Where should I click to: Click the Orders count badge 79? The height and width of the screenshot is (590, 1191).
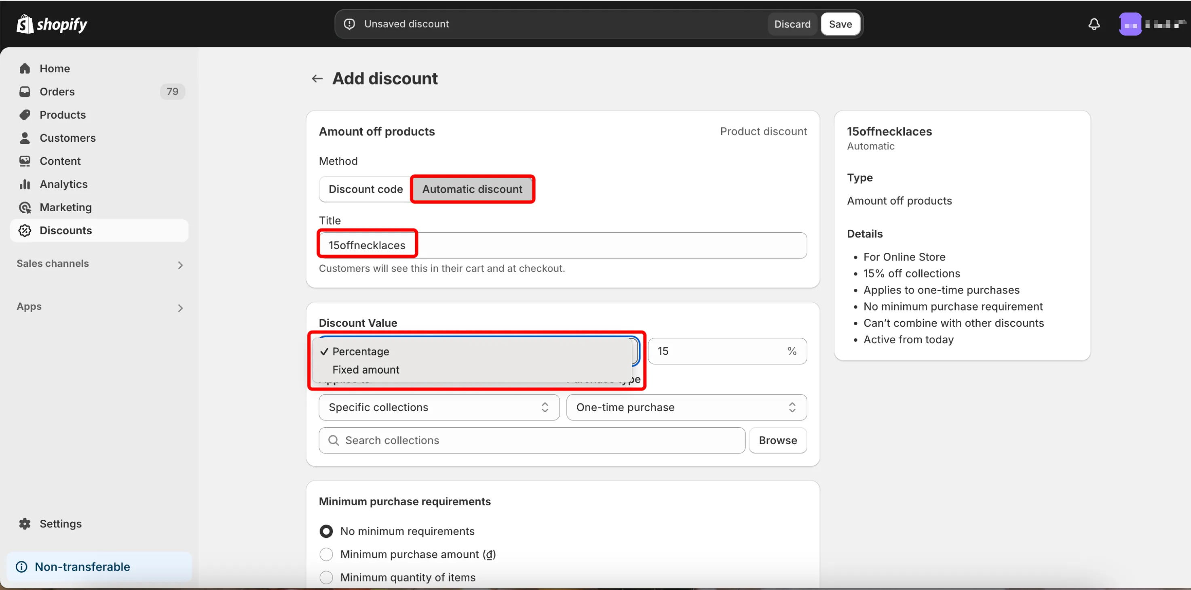point(173,91)
